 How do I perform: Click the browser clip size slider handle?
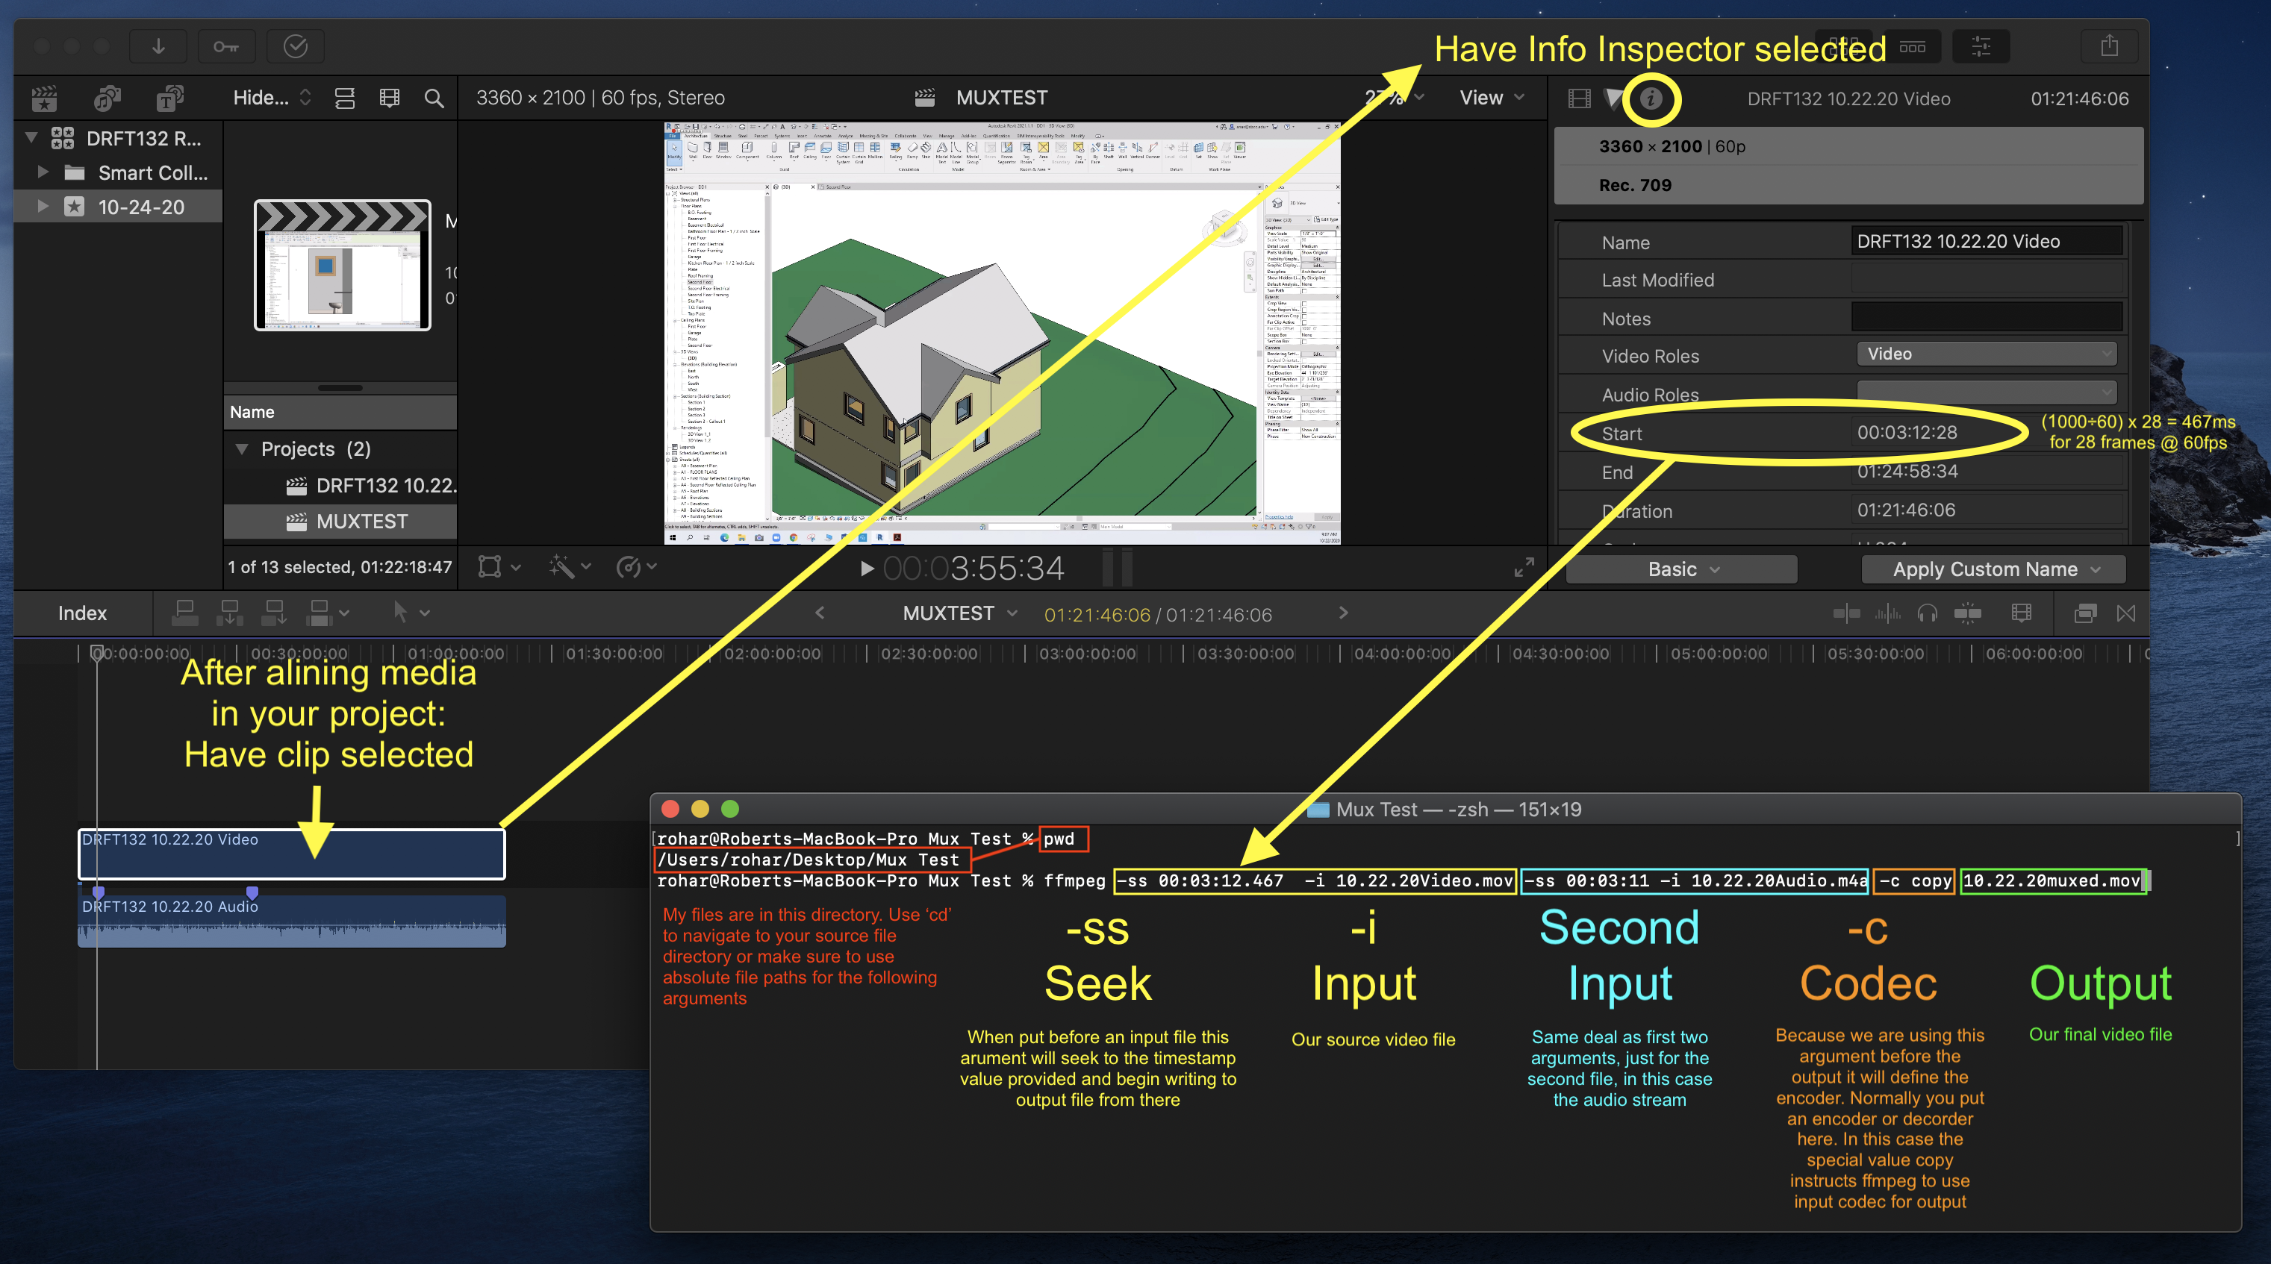[340, 388]
